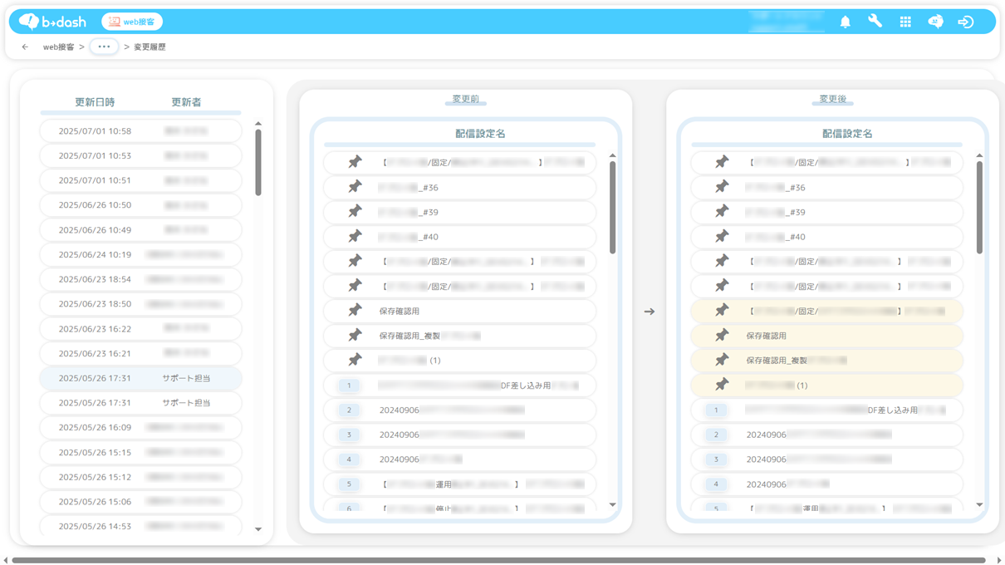Open the wrench settings icon
The image size is (1005, 565).
(875, 22)
